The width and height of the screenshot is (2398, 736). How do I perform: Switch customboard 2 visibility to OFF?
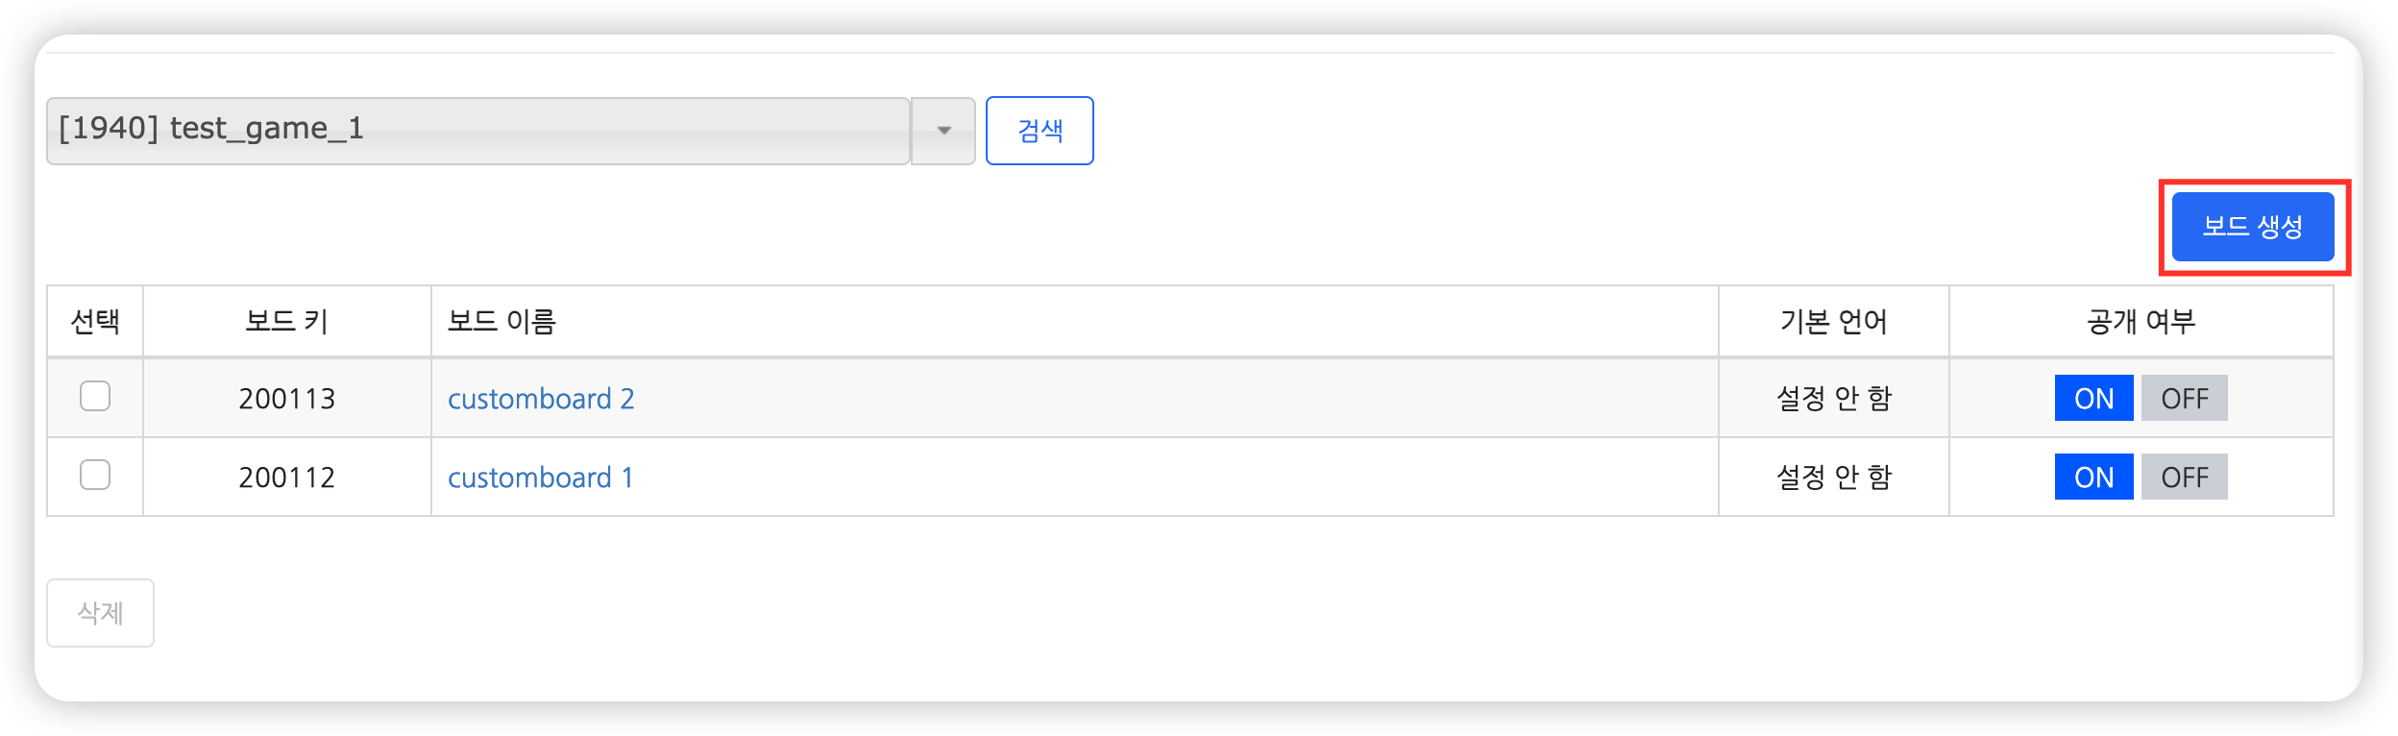pos(2184,398)
